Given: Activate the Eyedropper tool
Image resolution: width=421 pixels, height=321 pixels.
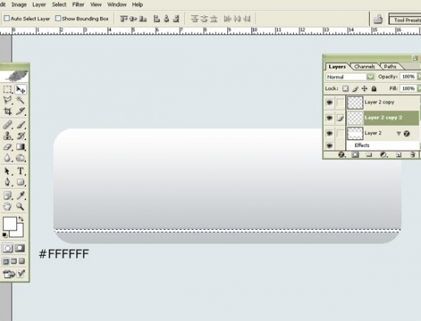Looking at the screenshot, I should (21, 195).
